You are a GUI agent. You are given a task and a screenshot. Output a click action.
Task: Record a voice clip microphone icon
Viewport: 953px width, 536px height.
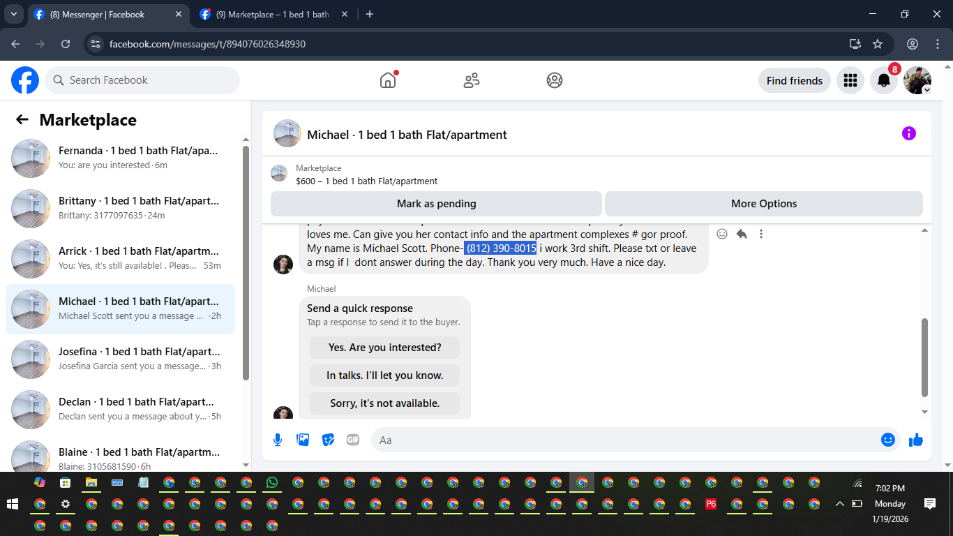278,440
